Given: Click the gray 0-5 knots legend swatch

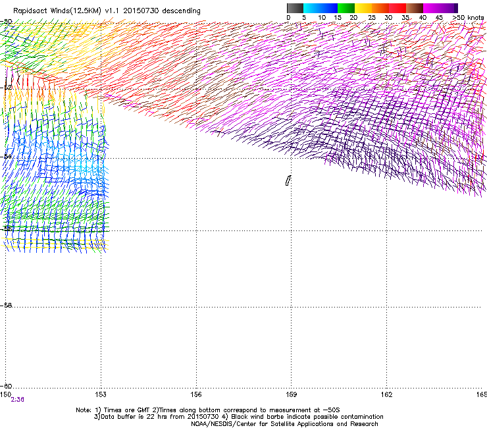Looking at the screenshot, I should (295, 8).
